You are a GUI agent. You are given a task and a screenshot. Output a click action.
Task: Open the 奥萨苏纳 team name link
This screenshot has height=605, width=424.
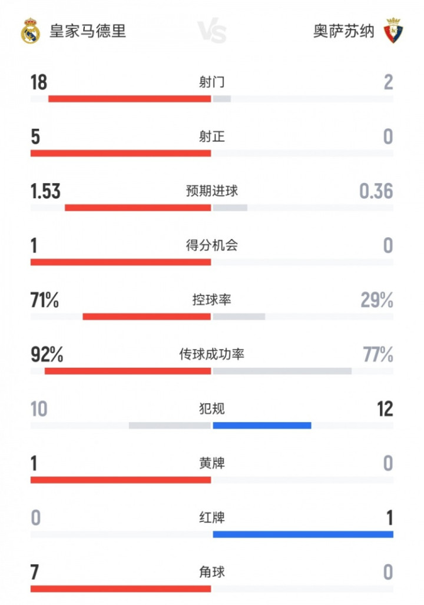click(344, 31)
